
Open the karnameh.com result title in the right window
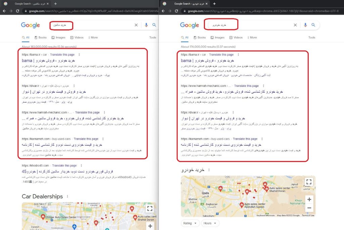point(221,145)
